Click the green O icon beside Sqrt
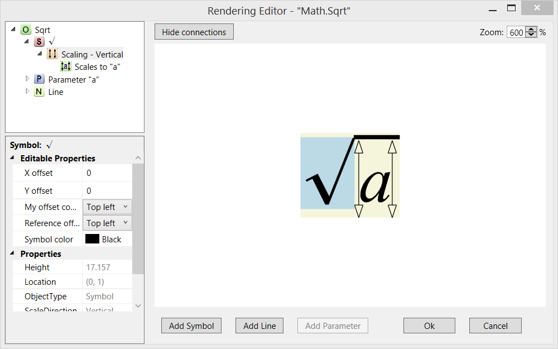The height and width of the screenshot is (349, 558). pyautogui.click(x=26, y=30)
